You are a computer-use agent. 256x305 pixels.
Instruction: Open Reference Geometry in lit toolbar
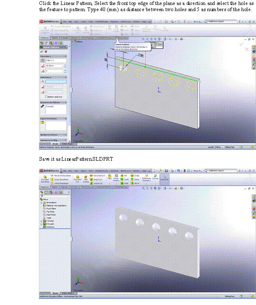[x=146, y=178]
